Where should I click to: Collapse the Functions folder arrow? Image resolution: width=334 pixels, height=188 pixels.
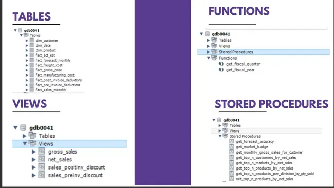[209, 58]
